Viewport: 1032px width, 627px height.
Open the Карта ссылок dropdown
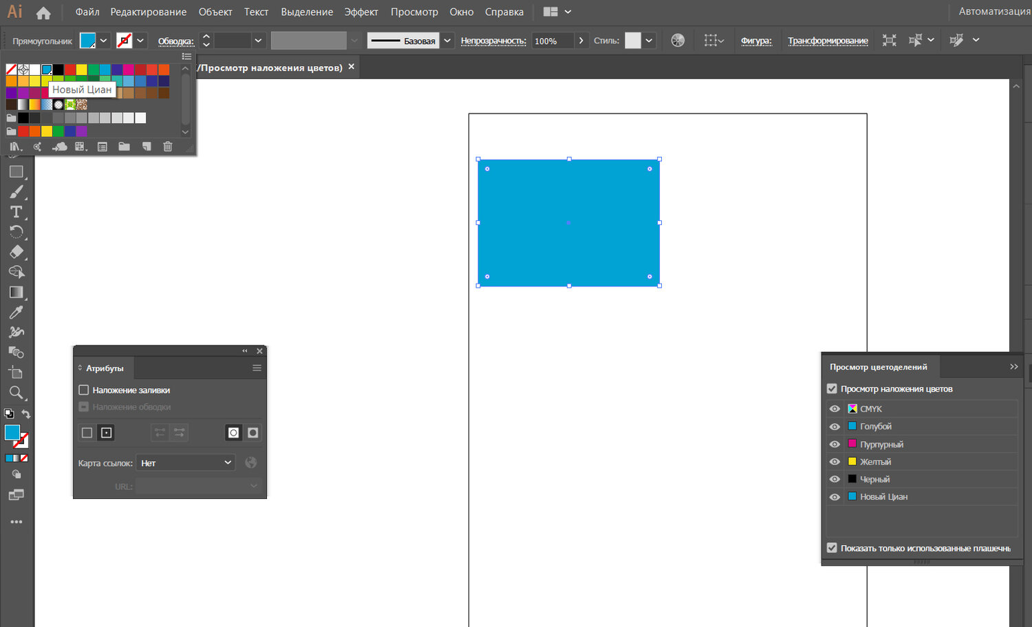pos(186,463)
